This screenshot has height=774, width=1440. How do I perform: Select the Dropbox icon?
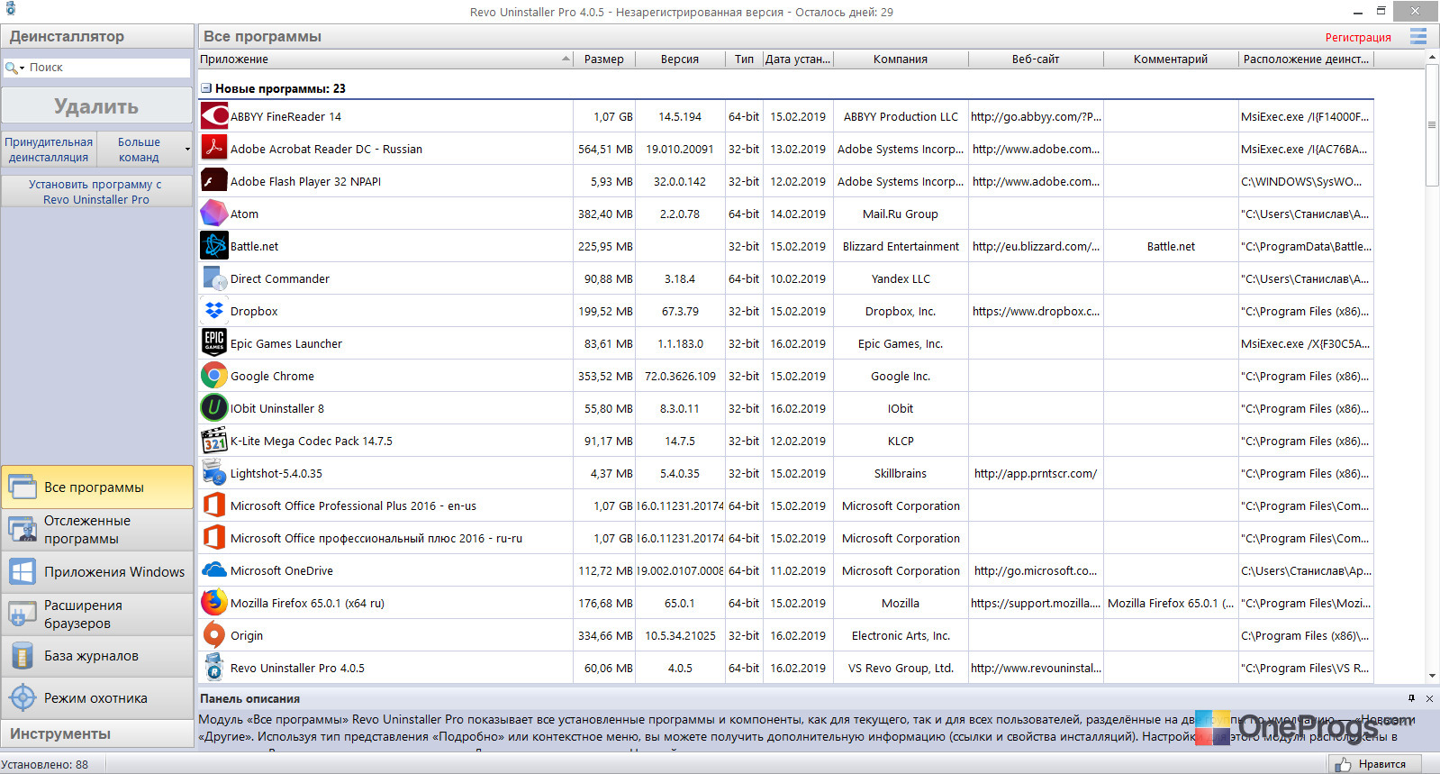(x=214, y=311)
